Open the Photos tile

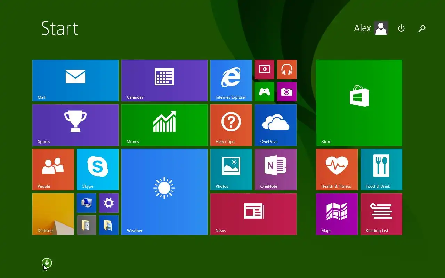tap(231, 170)
